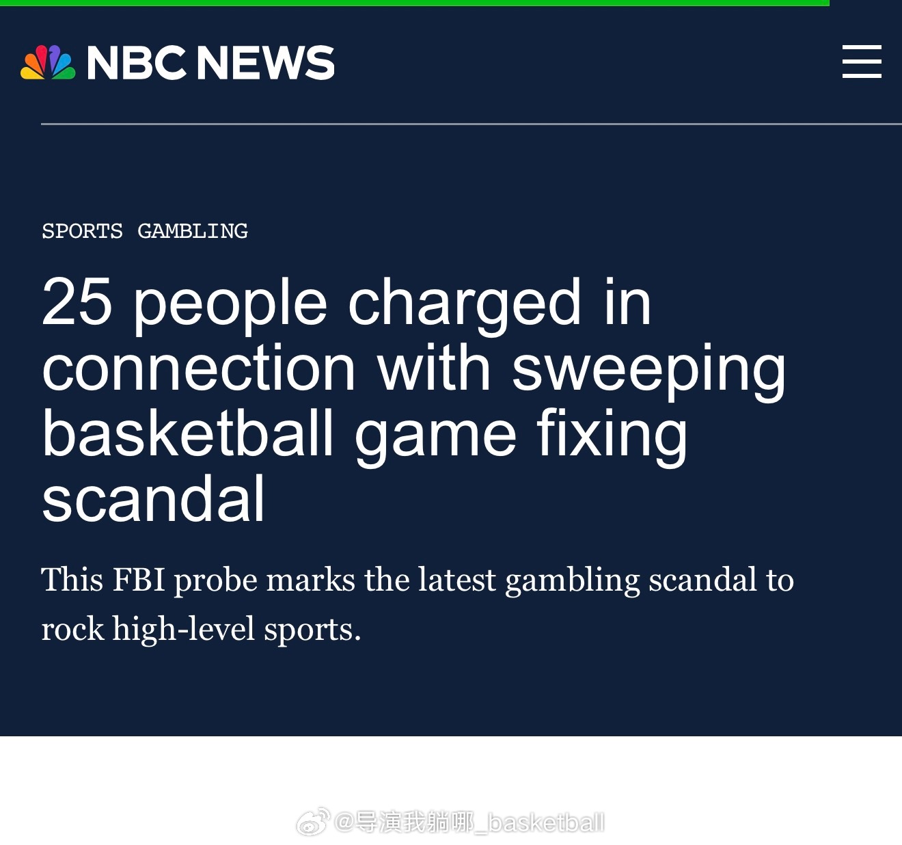The image size is (902, 845).
Task: Toggle the article section header visibility
Action: coord(145,230)
